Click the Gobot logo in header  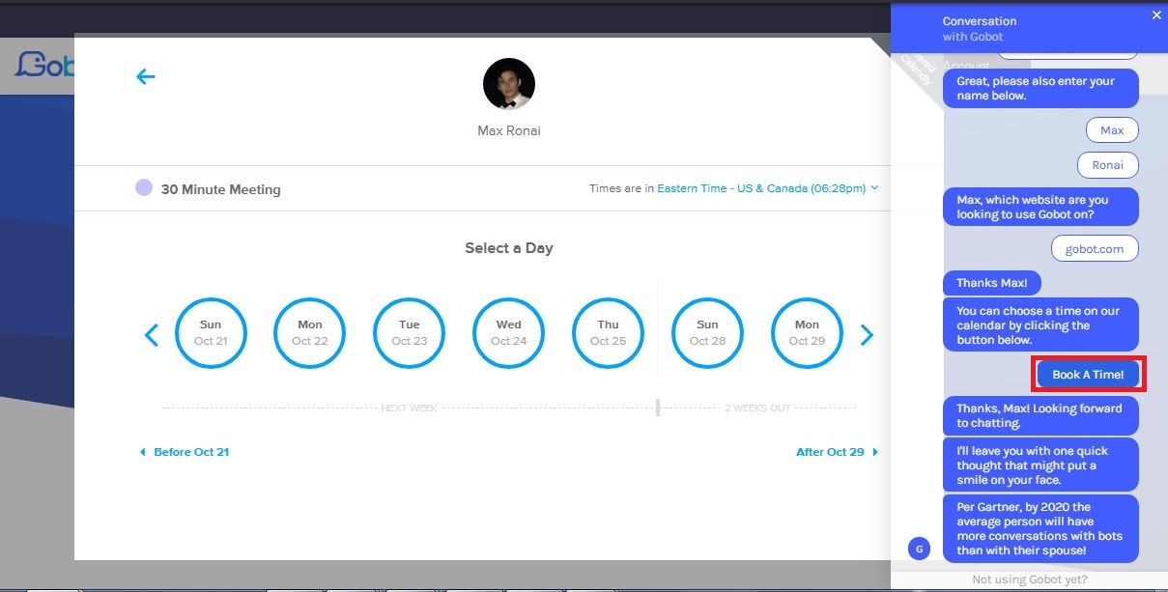[x=44, y=65]
